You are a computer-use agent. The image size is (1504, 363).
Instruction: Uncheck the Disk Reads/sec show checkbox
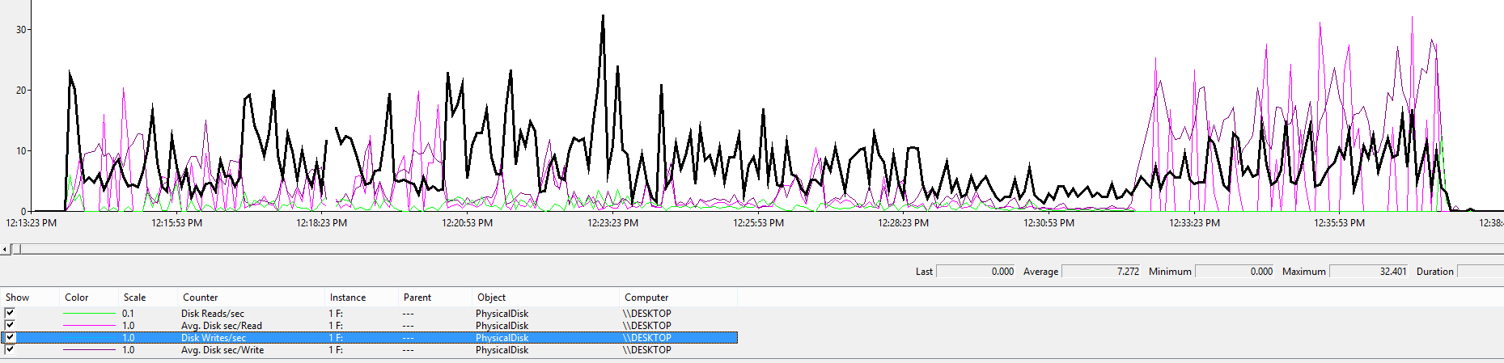10,313
